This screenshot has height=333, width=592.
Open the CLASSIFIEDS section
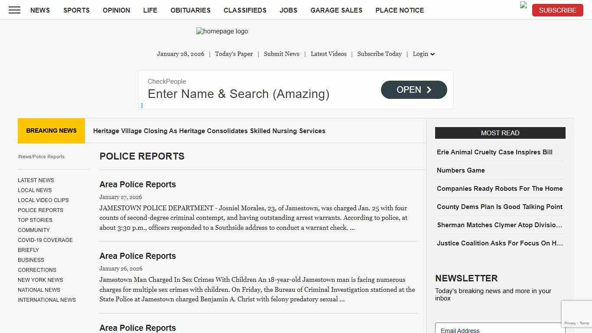245,10
